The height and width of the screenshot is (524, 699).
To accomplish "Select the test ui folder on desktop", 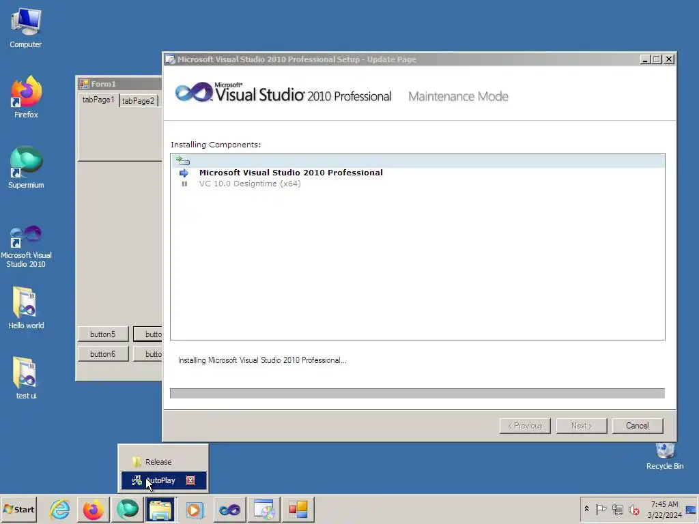I will click(x=26, y=378).
